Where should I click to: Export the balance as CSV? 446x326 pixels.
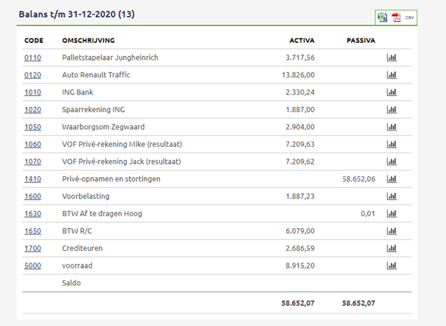pyautogui.click(x=410, y=17)
